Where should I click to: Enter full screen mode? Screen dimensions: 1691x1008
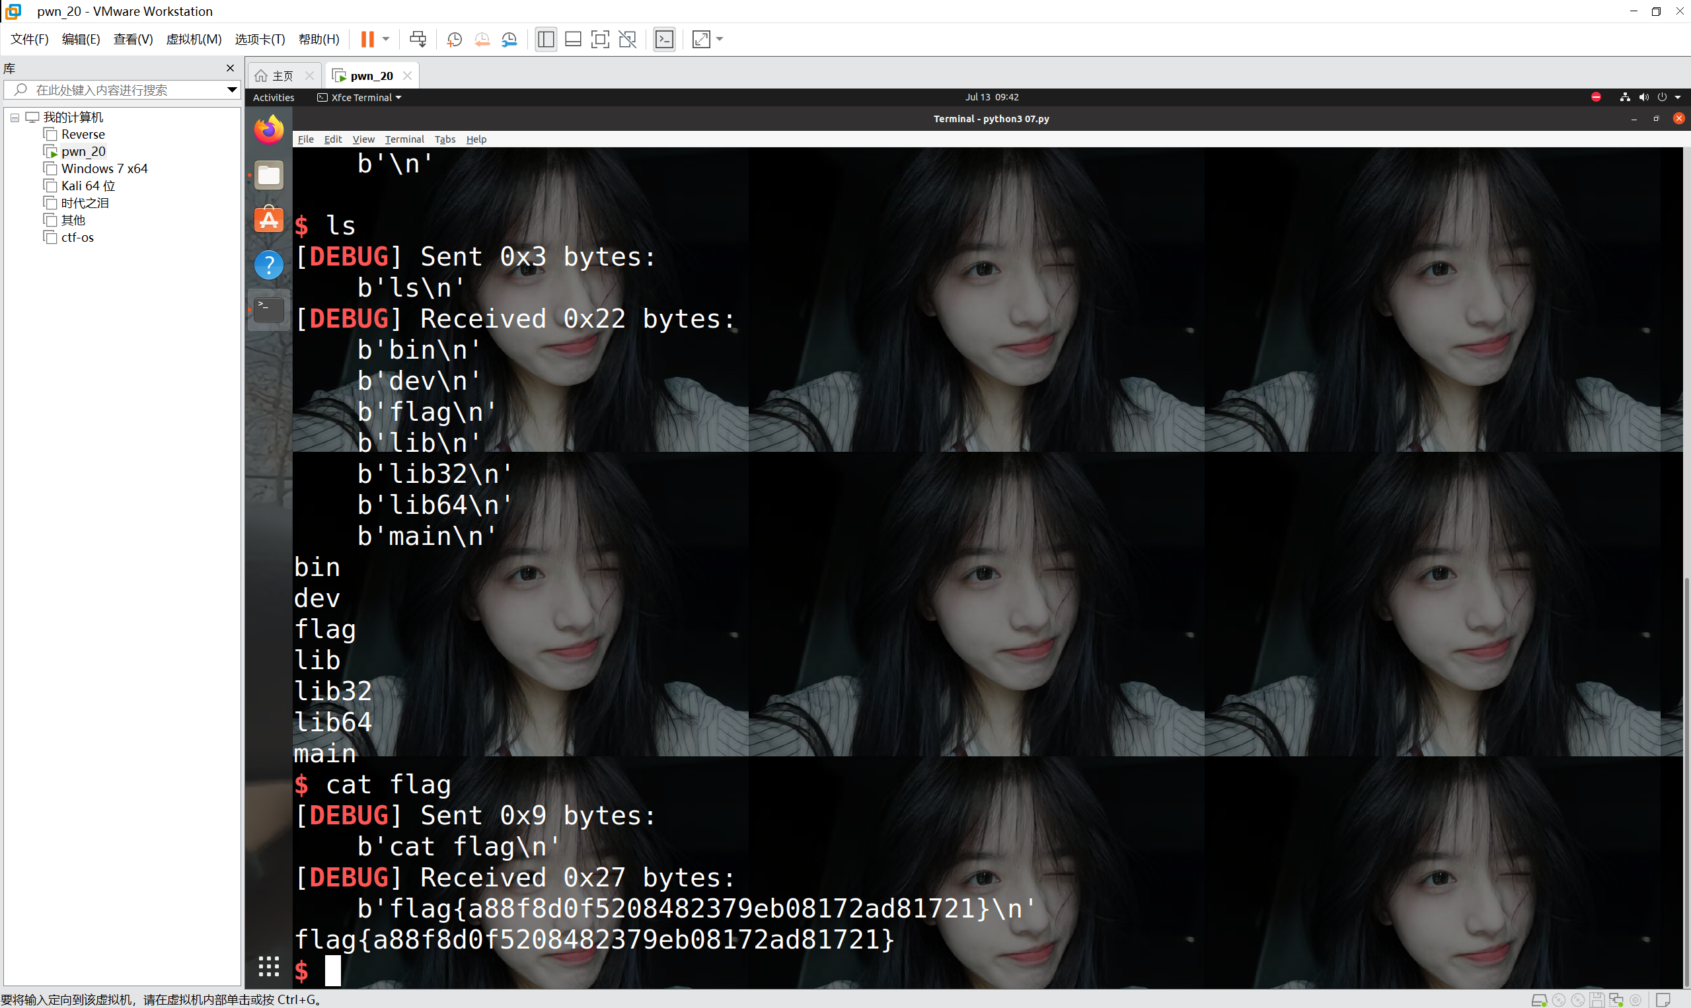(x=600, y=40)
